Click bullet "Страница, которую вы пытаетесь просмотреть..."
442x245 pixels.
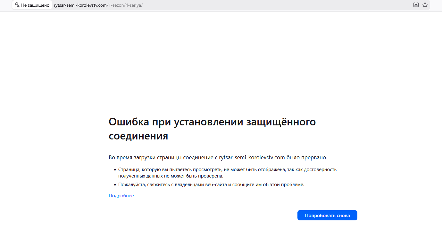227,173
